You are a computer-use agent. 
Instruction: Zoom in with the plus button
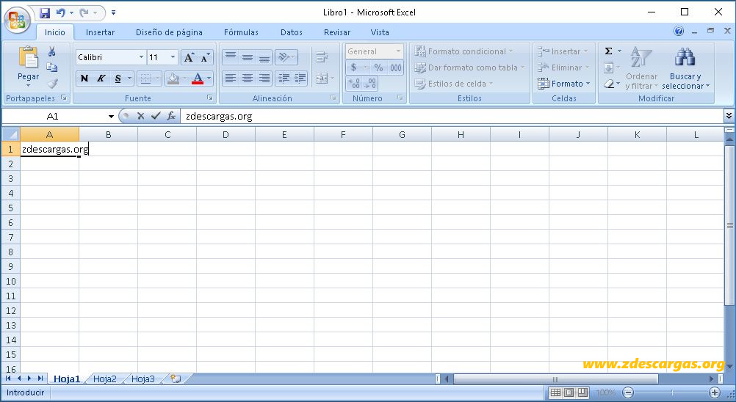[x=715, y=392]
